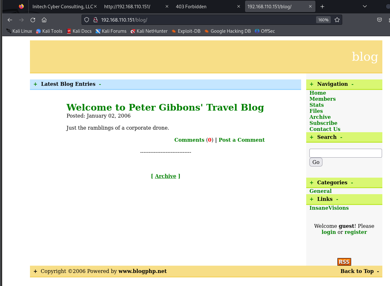Click the Save to Pocket icon
This screenshot has width=390, height=286.
(x=379, y=20)
